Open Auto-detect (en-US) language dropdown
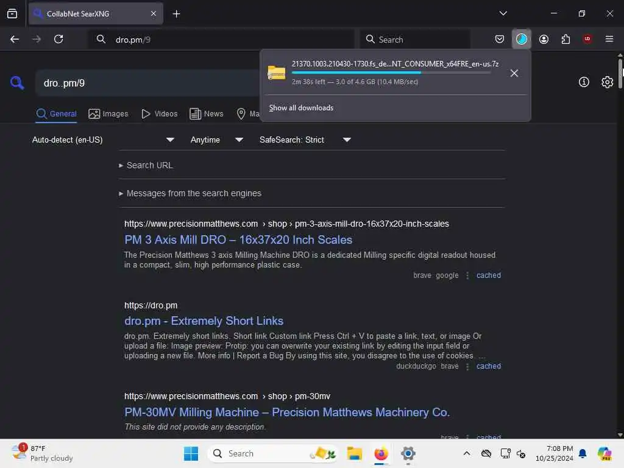 [x=103, y=140]
